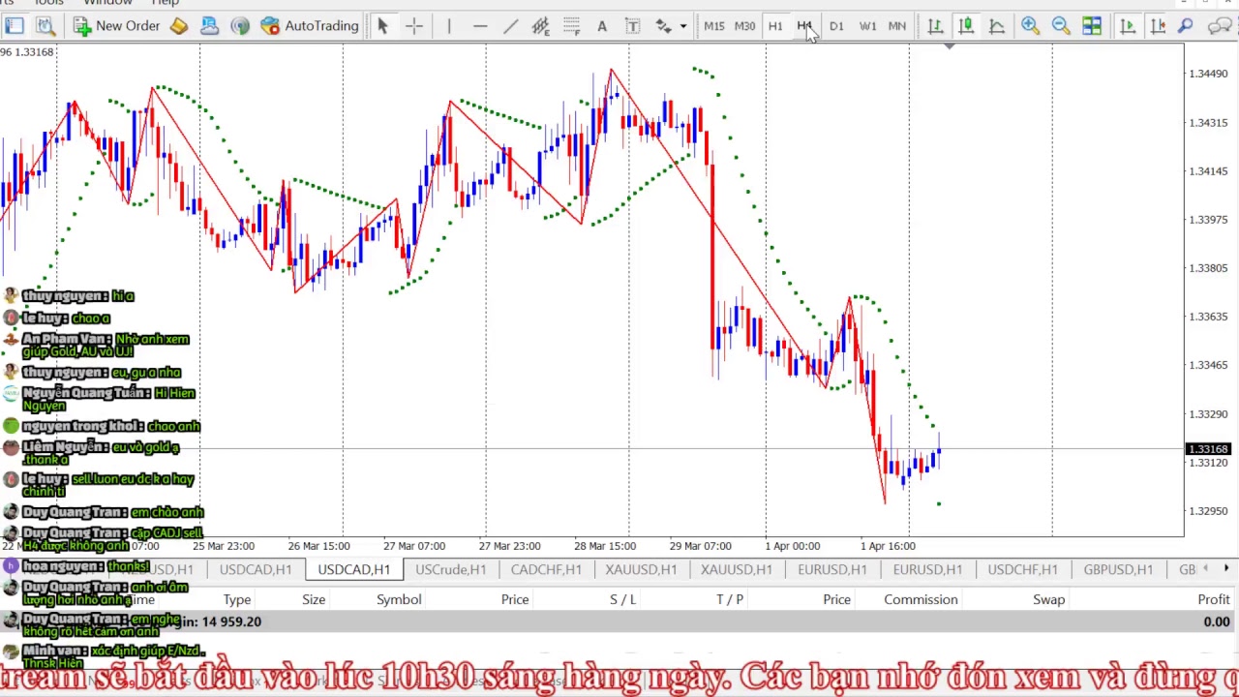Switch chart to MN timeframe
The image size is (1239, 697).
tap(897, 26)
